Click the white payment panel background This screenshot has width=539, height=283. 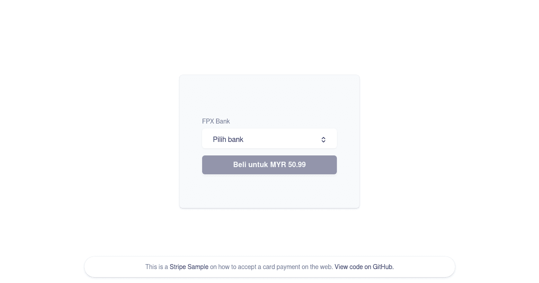click(x=269, y=193)
